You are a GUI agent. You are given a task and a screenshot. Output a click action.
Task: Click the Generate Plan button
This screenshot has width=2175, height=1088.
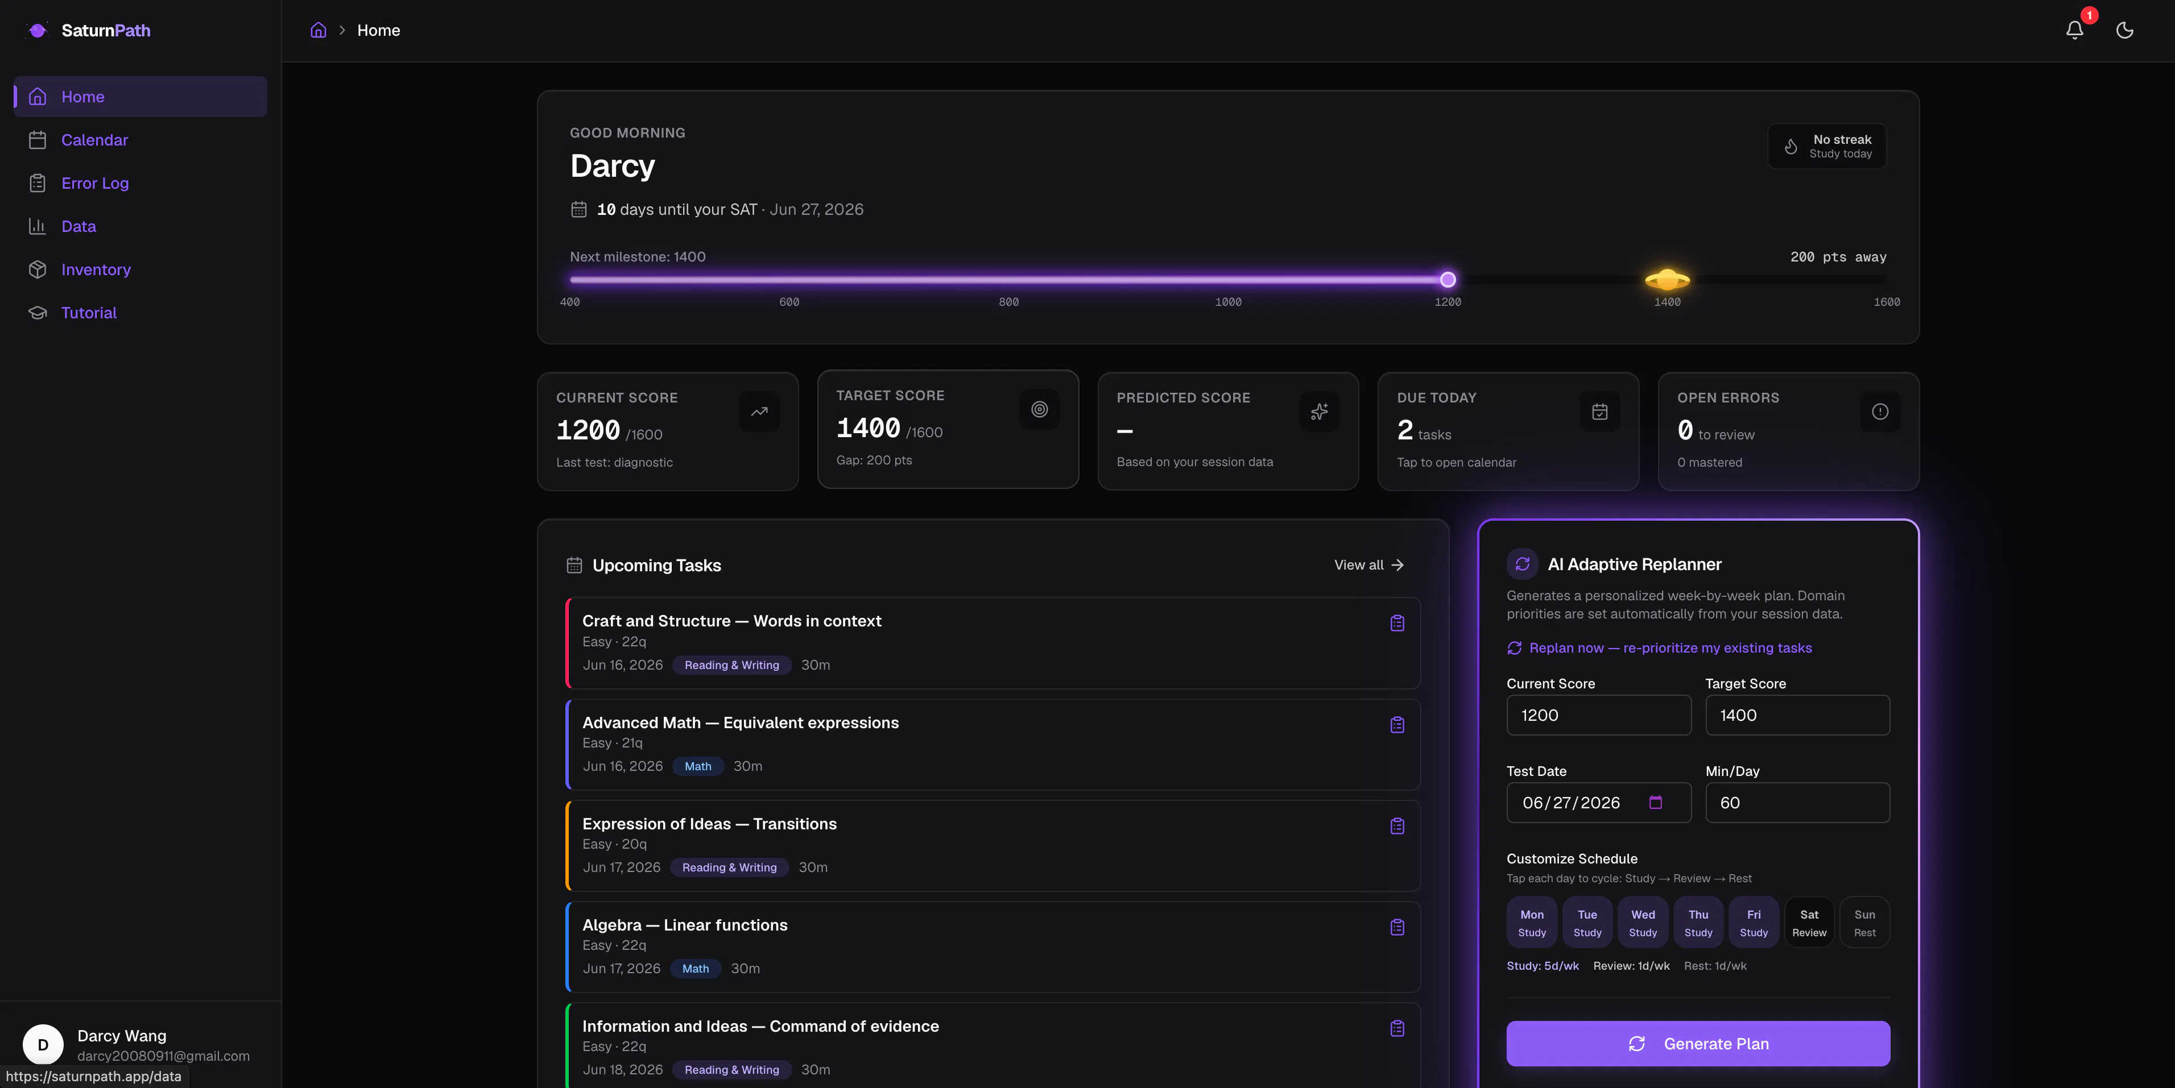1698,1044
